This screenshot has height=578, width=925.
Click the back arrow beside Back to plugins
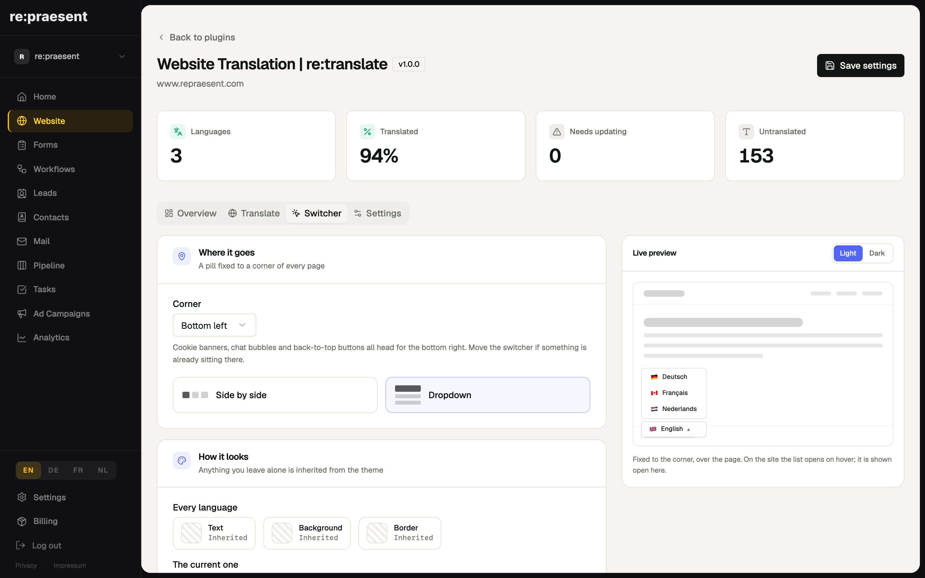[x=161, y=37]
